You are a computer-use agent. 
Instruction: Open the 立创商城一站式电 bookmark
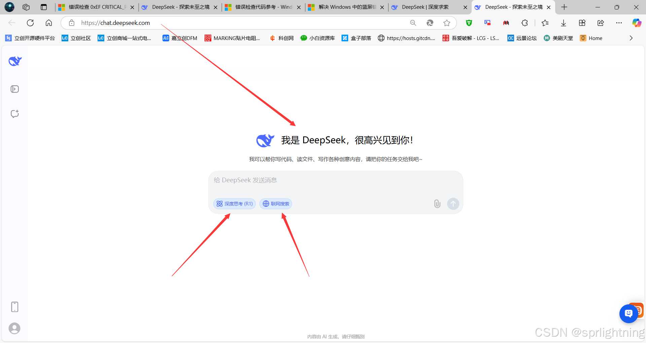(124, 38)
